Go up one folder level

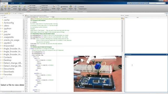[x=5, y=13]
